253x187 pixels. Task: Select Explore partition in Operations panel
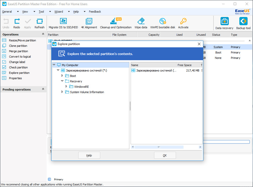tap(19, 73)
